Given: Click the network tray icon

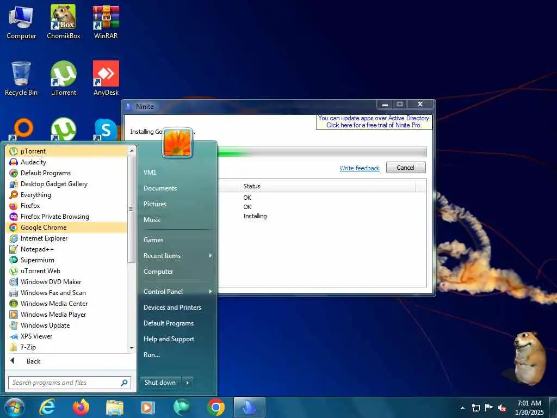Looking at the screenshot, I should pyautogui.click(x=475, y=408).
